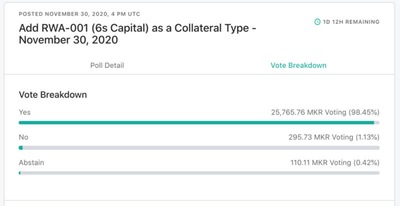Click the Yes option label
The height and width of the screenshot is (206, 400).
point(24,112)
